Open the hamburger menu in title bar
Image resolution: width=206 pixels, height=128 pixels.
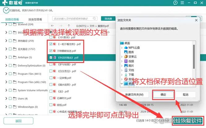point(182,2)
